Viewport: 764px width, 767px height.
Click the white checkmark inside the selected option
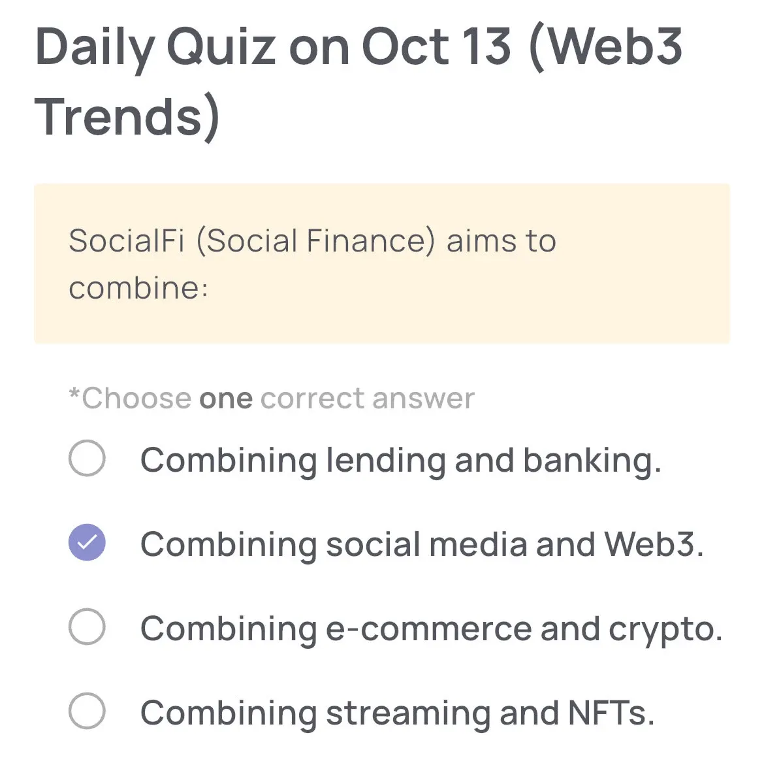pyautogui.click(x=87, y=542)
